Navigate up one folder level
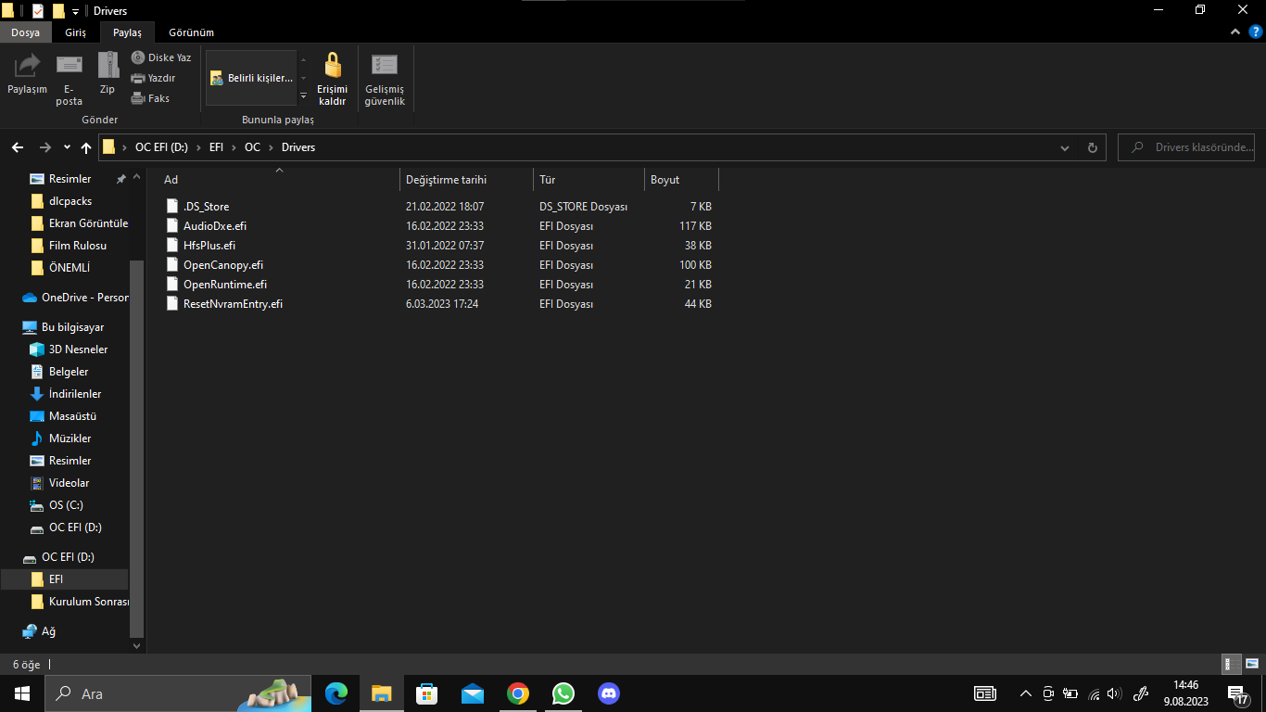The image size is (1266, 712). pyautogui.click(x=86, y=147)
